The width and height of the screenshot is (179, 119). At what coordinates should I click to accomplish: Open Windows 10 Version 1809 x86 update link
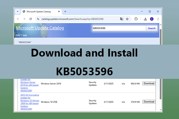point(30,102)
